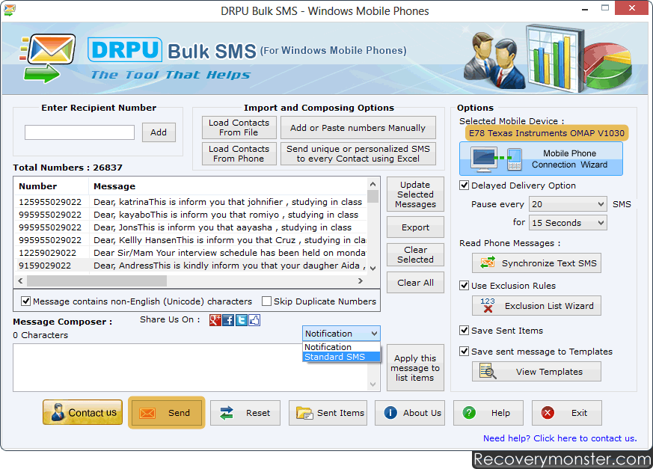Enable Skip Duplicate Numbers checkbox
The image size is (653, 469).
(266, 301)
